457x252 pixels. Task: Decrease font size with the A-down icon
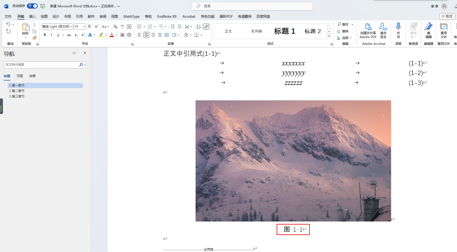(x=96, y=27)
